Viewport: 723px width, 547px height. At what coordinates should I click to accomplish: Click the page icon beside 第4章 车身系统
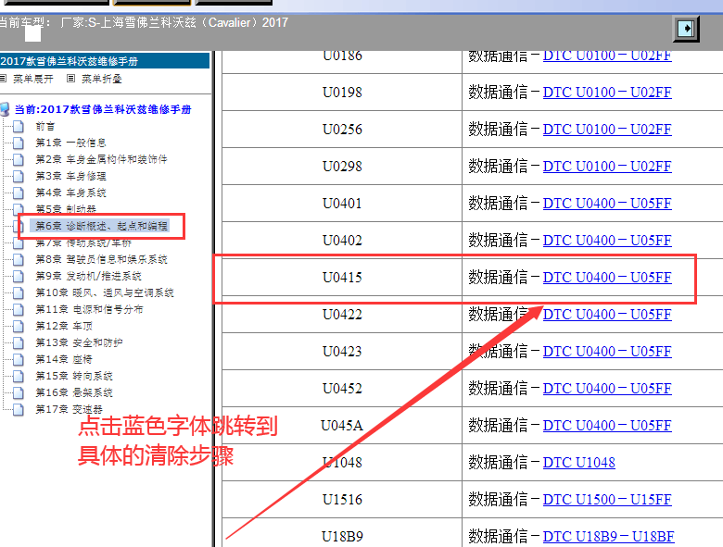click(19, 193)
